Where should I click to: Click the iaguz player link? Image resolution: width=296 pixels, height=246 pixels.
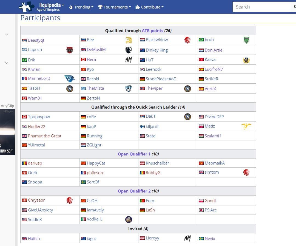tap(92, 238)
